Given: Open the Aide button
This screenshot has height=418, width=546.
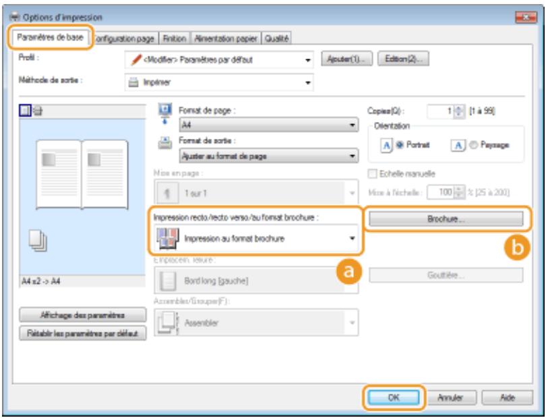Looking at the screenshot, I should tap(508, 398).
